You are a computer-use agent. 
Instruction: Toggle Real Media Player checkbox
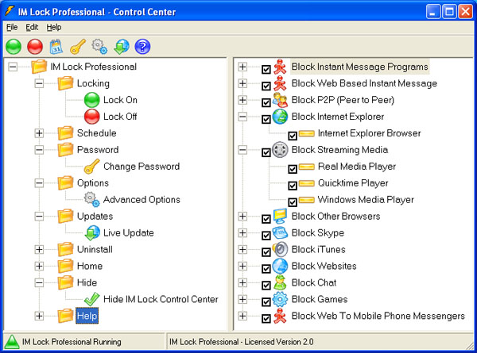[x=293, y=169]
